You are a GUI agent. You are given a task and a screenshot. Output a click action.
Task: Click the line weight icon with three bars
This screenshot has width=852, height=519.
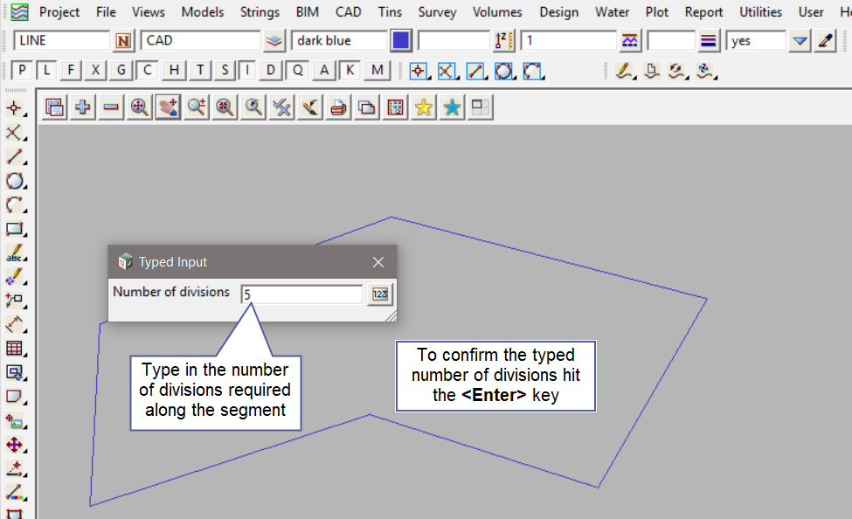(x=708, y=41)
